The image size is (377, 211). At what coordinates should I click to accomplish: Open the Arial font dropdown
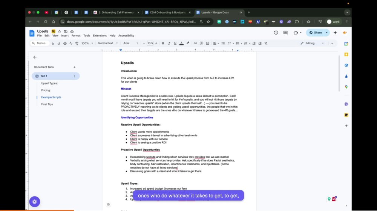131,43
